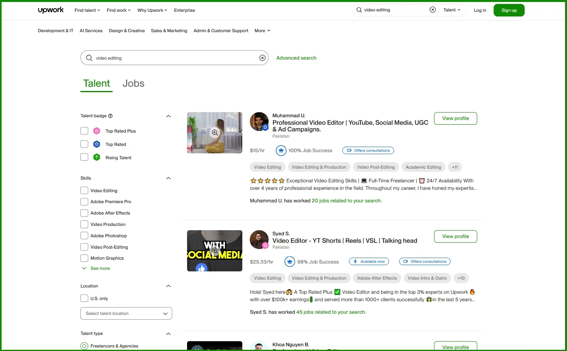Click magnifier icon on Muhammad U.'s portfolio thumbnail
This screenshot has height=351, width=567.
click(x=214, y=133)
